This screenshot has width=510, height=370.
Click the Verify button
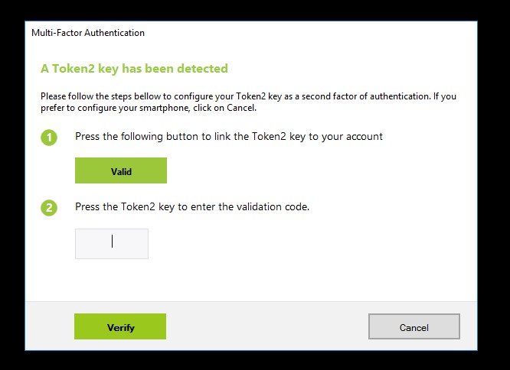(x=120, y=327)
